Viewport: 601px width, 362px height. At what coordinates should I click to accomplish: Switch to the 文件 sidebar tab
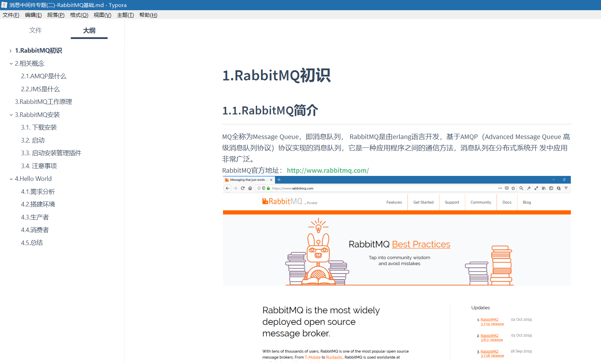(35, 31)
